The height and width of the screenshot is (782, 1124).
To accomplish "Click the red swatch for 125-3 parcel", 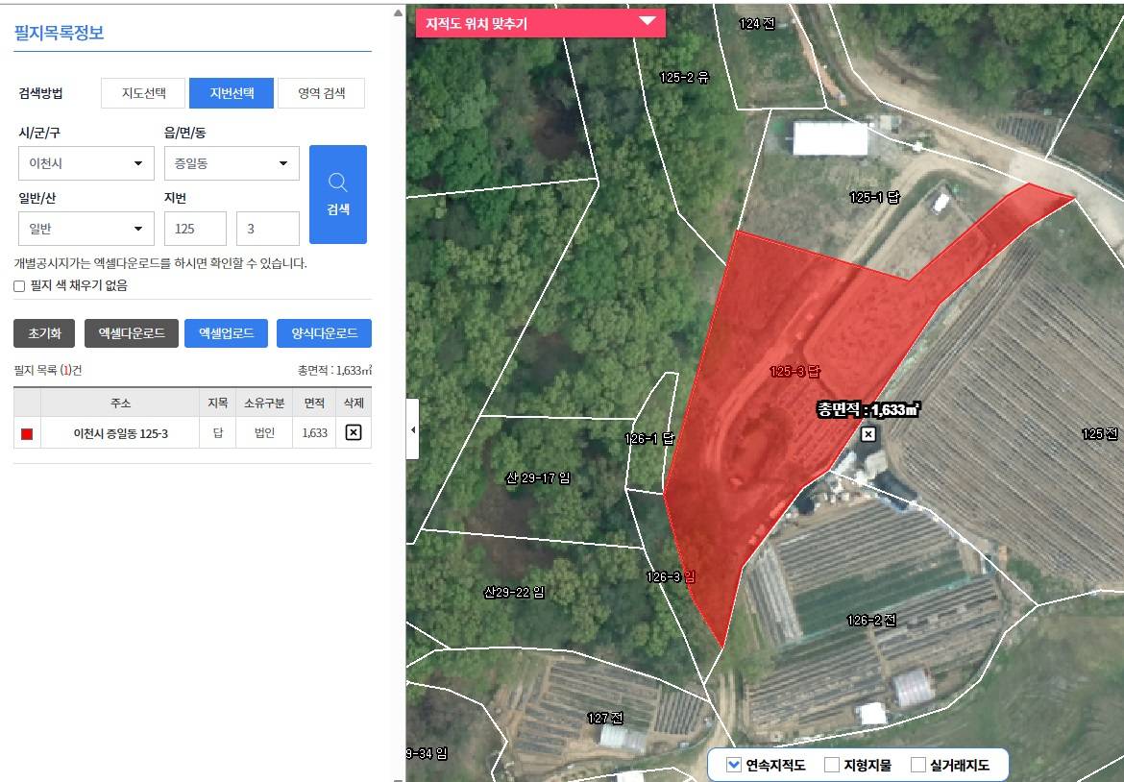I will 27,433.
